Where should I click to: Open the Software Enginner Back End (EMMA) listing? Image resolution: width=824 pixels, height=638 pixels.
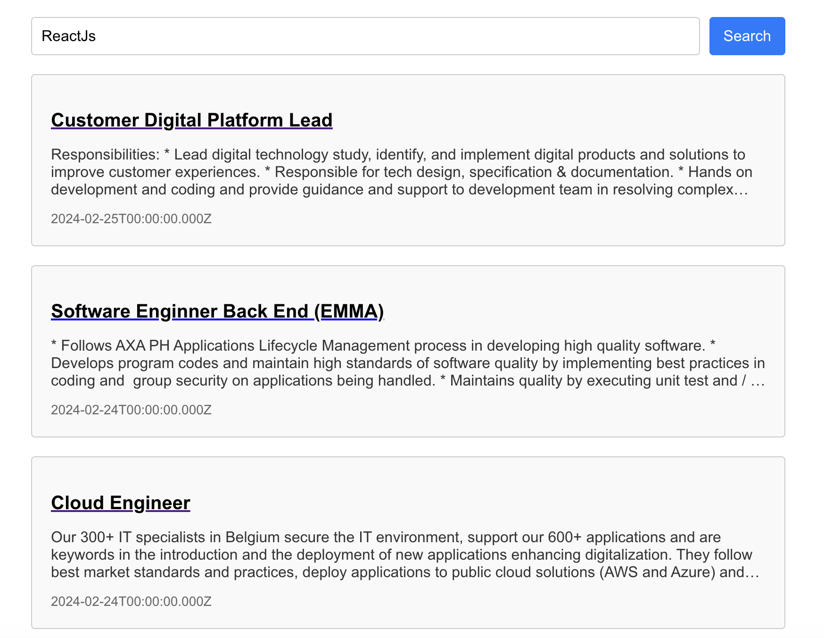(x=217, y=311)
